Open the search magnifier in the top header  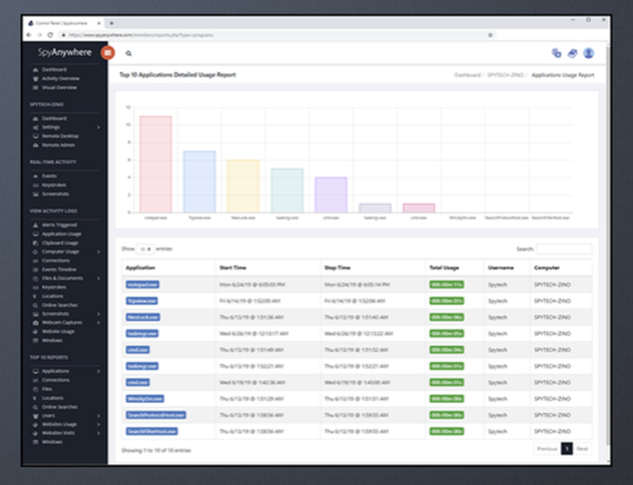[x=128, y=53]
